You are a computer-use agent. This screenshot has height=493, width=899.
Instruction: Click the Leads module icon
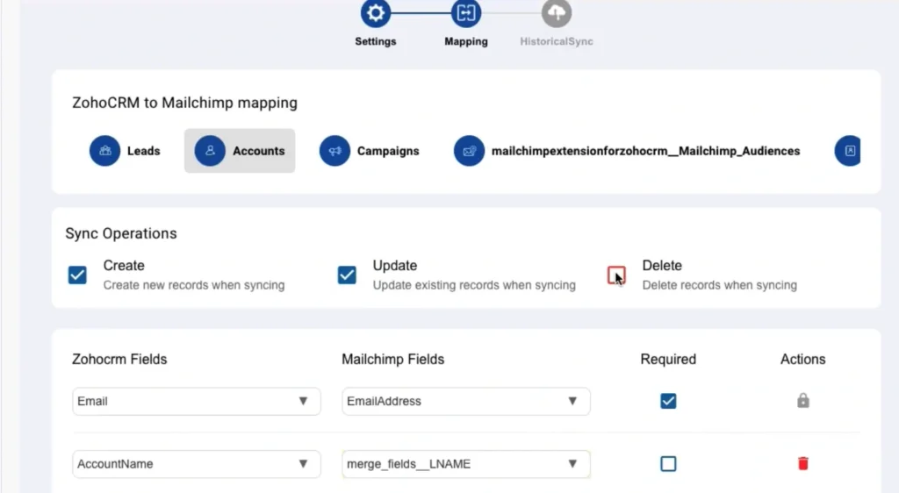point(105,151)
